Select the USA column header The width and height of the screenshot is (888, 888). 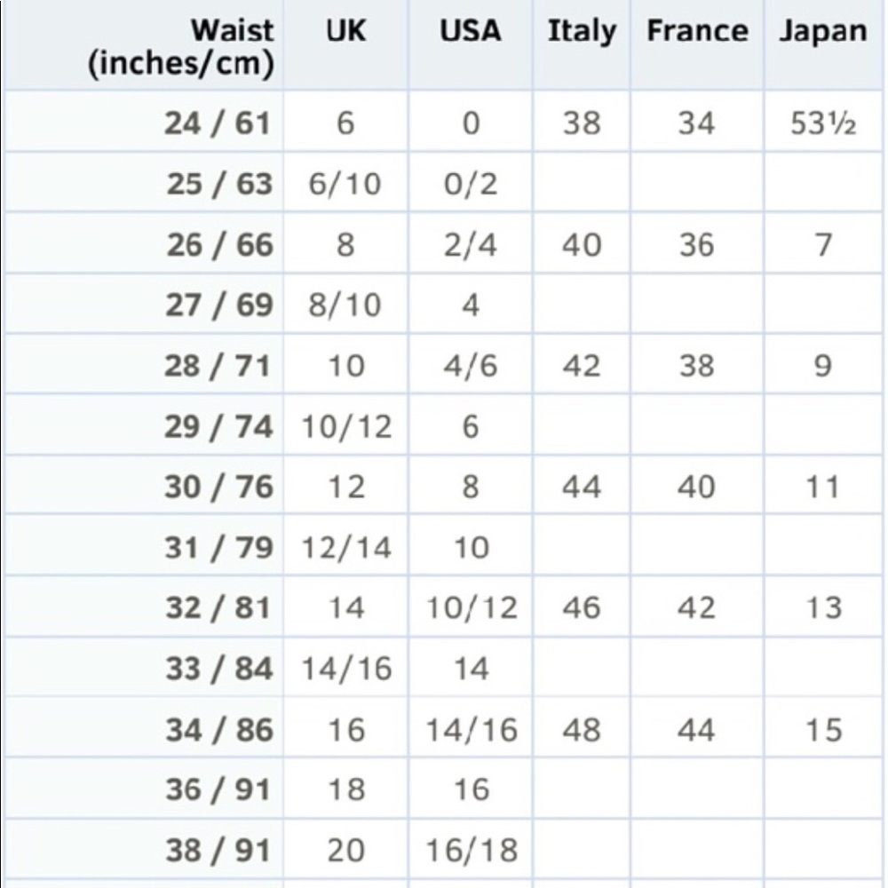click(x=471, y=32)
